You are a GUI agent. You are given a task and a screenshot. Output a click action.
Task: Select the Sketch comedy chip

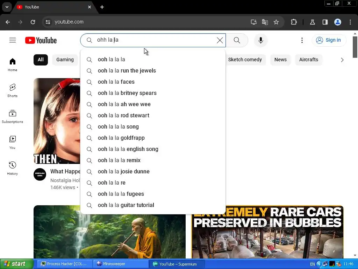(x=245, y=60)
